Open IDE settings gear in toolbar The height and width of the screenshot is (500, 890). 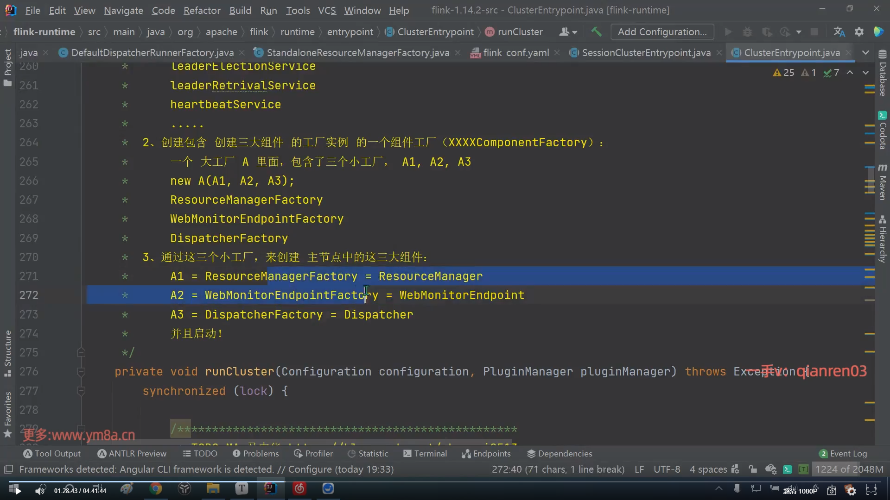(859, 31)
